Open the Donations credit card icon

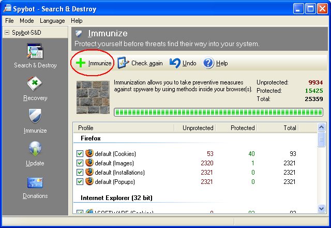pos(35,183)
